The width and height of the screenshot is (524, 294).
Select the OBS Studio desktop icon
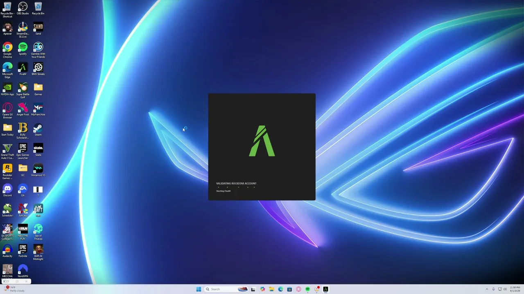pyautogui.click(x=23, y=8)
